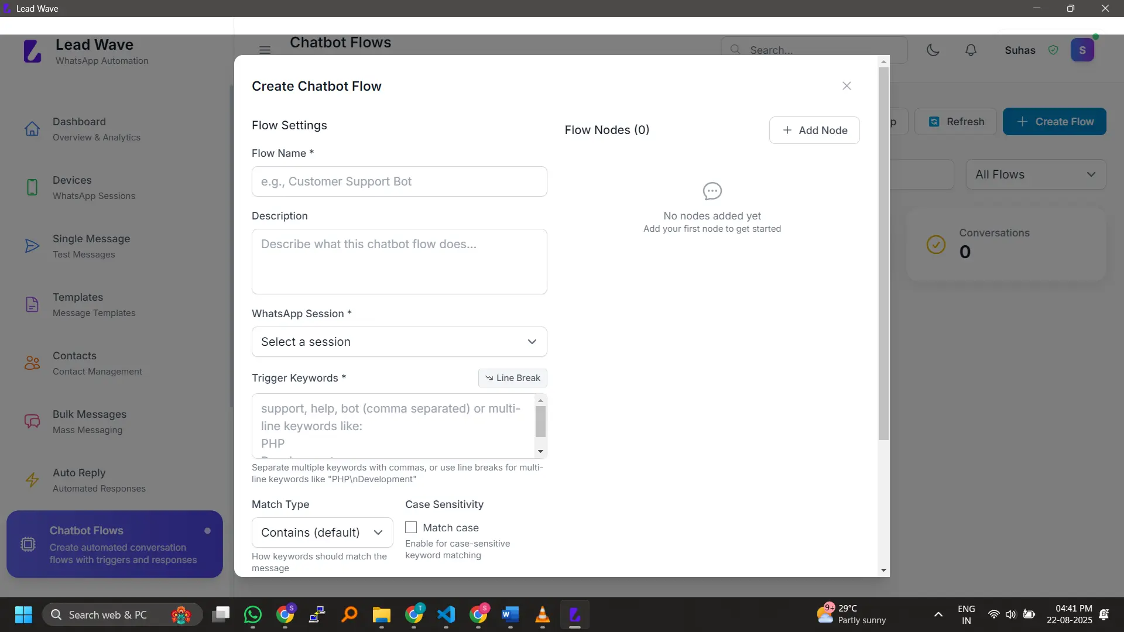Open Templates in the sidebar
Viewport: 1124px width, 632px height.
[114, 304]
